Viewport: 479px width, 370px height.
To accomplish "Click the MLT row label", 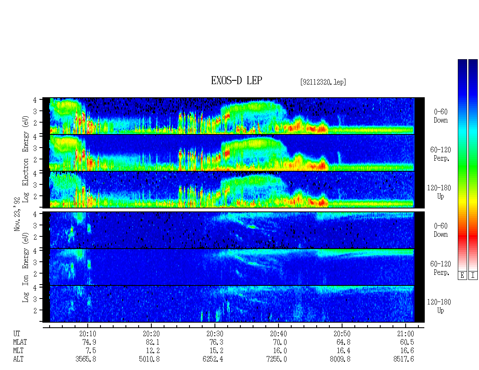I will click(x=18, y=351).
